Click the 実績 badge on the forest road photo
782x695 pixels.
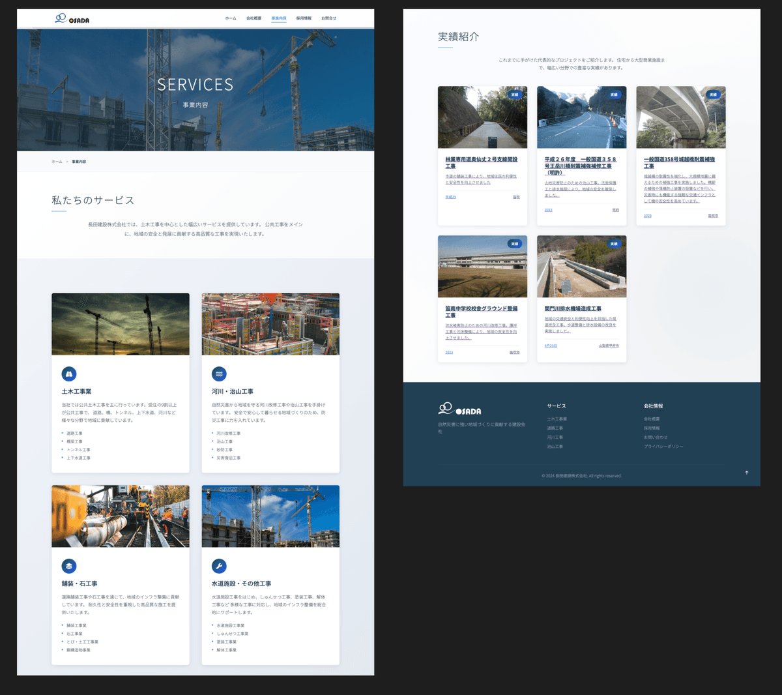[x=515, y=95]
